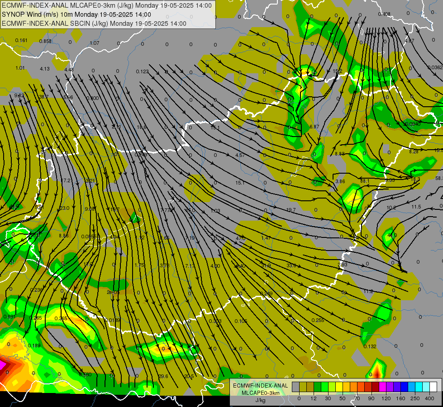Image resolution: width=443 pixels, height=407 pixels.
Task: Select the legend scale label 50
Action: [x=342, y=398]
